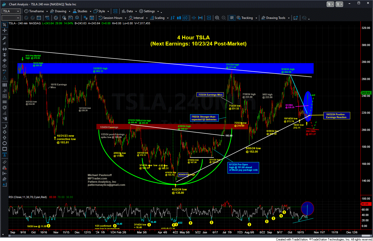The height and width of the screenshot is (241, 373).
Task: Open the Drawing Tools menu
Action: click(273, 18)
